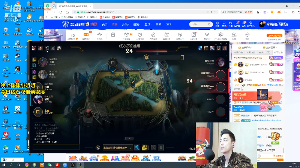Click the orange PC客户端 button
The image size is (300, 168).
coord(274,35)
